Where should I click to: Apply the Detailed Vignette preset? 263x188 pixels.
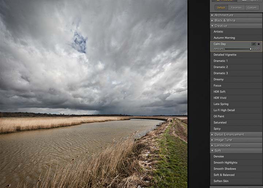coord(236,55)
